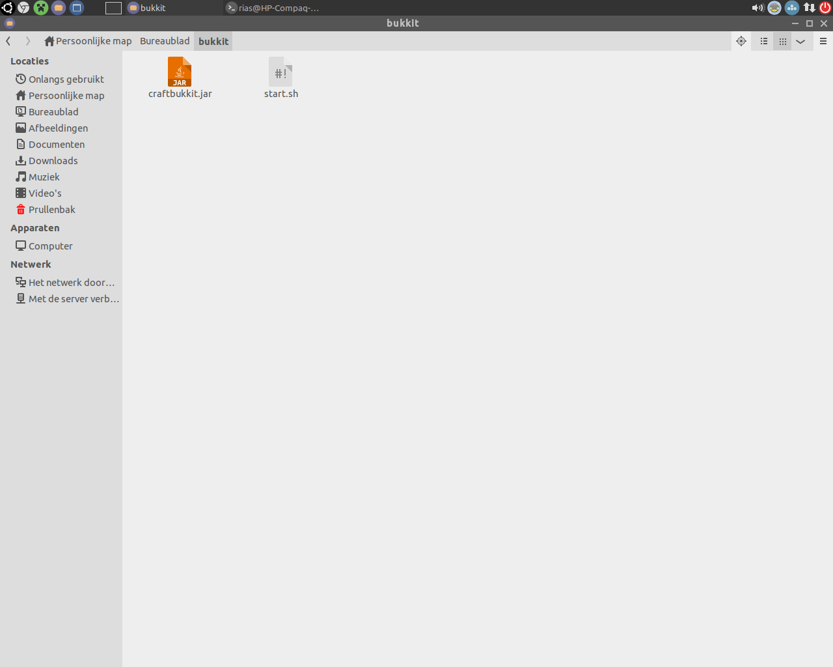
Task: Select the rias@HP-Compaq terminal in the taskbar
Action: coord(273,8)
